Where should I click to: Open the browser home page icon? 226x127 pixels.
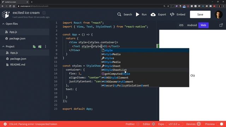click(14, 6)
